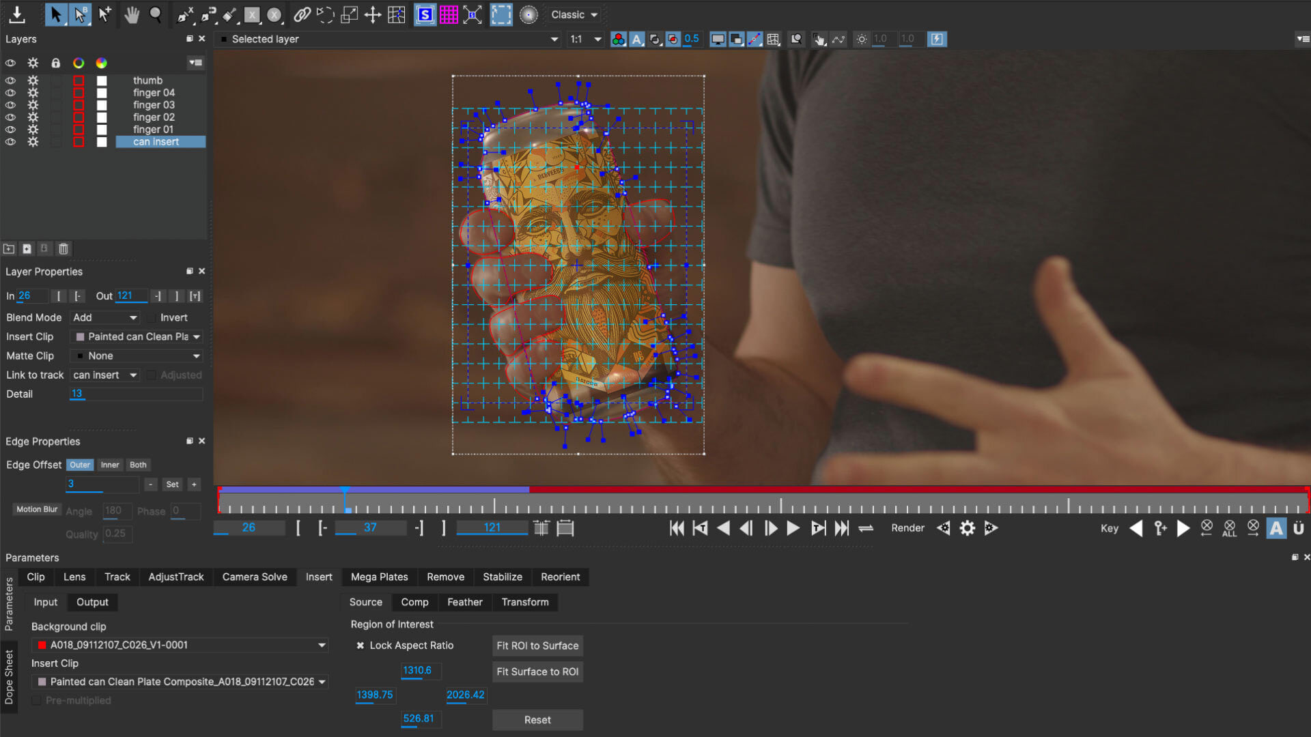Image resolution: width=1311 pixels, height=737 pixels.
Task: Select the move tool in toolbar
Action: [130, 14]
